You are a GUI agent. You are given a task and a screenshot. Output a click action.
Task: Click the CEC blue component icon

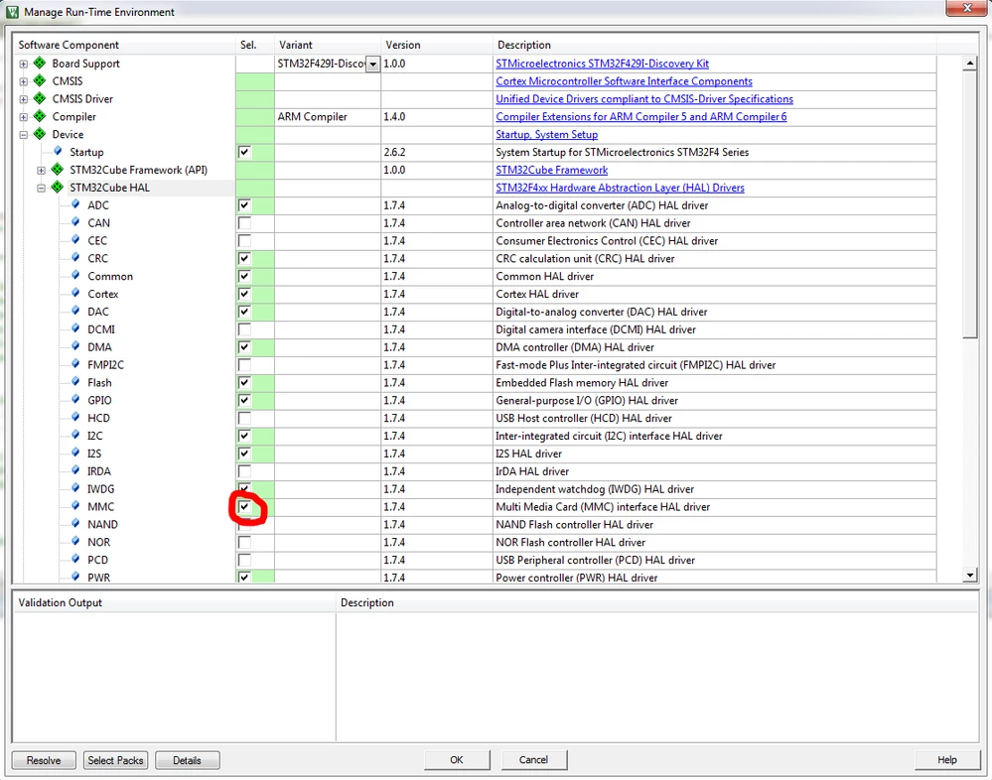(75, 239)
